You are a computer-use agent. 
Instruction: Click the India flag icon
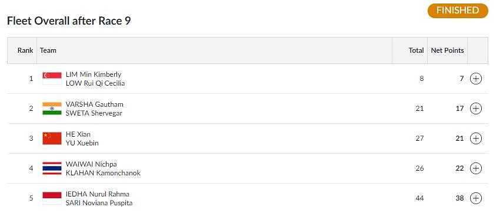52,108
